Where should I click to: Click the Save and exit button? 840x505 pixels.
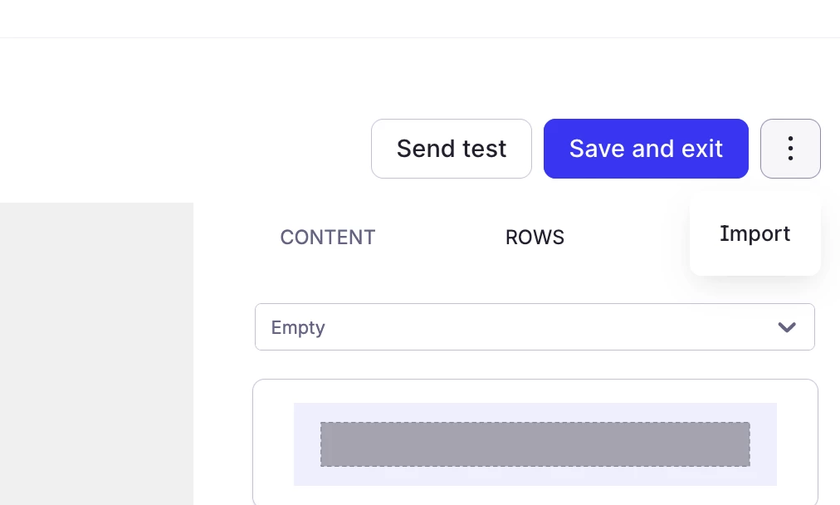[x=646, y=149]
